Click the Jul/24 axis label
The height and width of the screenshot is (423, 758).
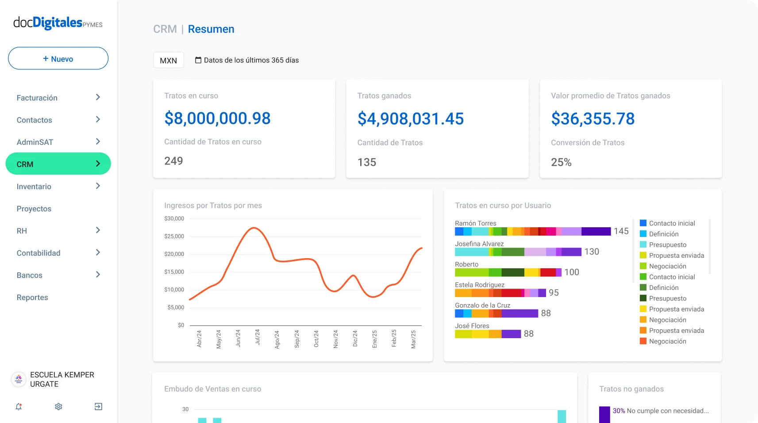(258, 337)
